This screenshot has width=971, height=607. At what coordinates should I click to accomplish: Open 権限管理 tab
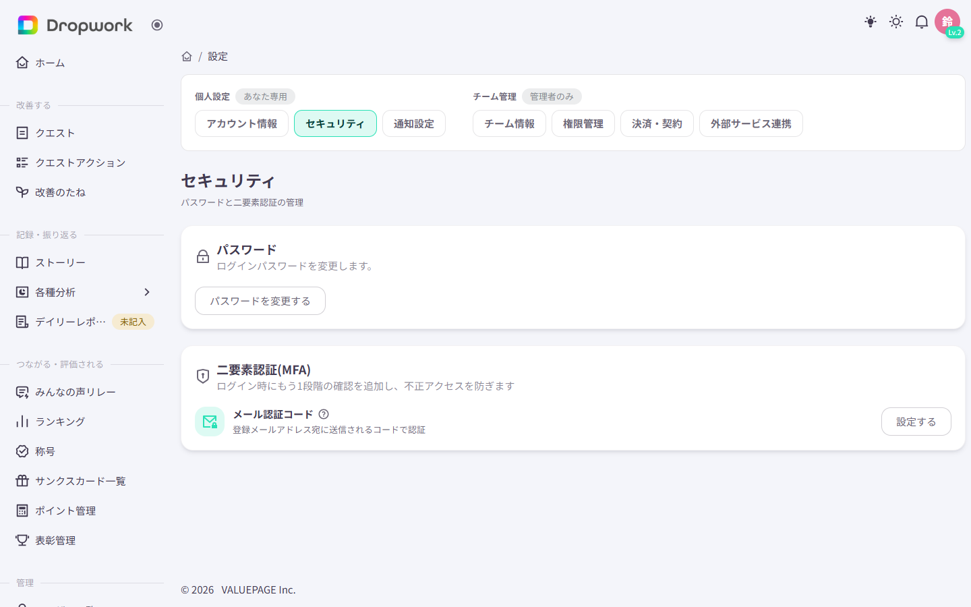coord(583,123)
